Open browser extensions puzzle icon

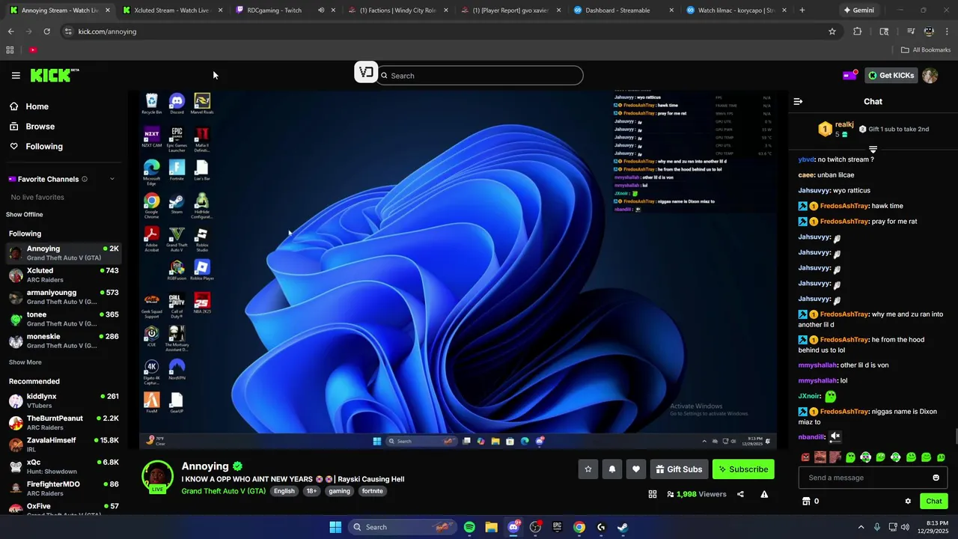(858, 31)
